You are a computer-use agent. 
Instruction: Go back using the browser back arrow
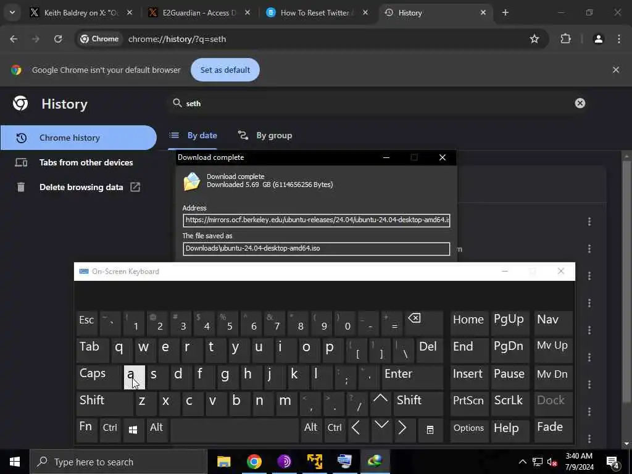(14, 39)
